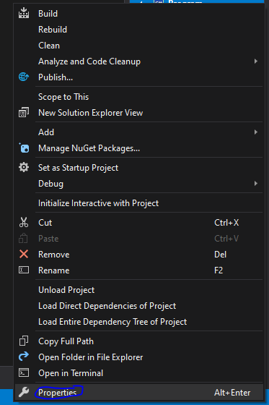The height and width of the screenshot is (405, 269).
Task: Click the Del shortcut label
Action: coord(220,255)
